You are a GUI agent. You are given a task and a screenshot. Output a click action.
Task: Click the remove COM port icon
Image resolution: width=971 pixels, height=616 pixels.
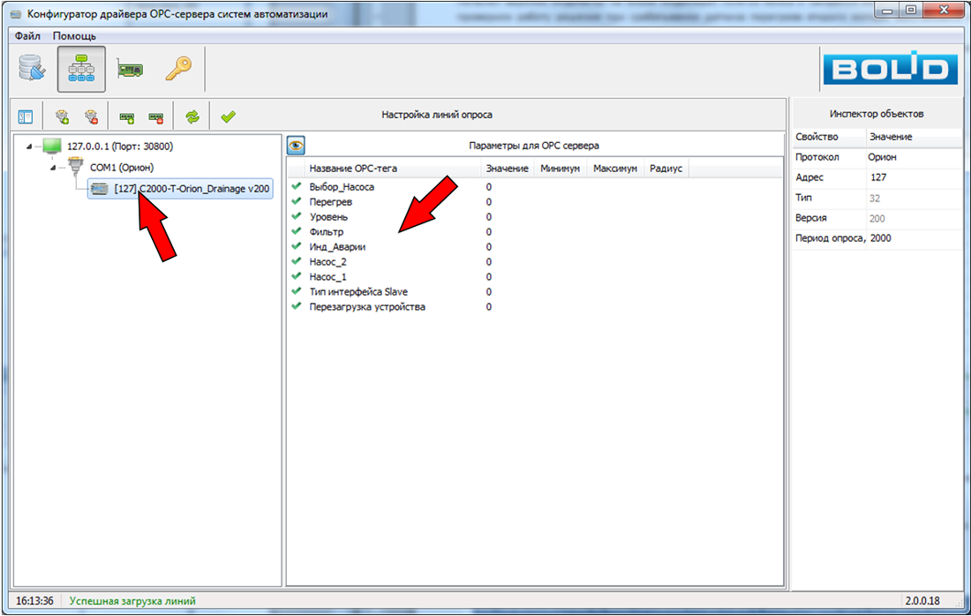click(90, 116)
